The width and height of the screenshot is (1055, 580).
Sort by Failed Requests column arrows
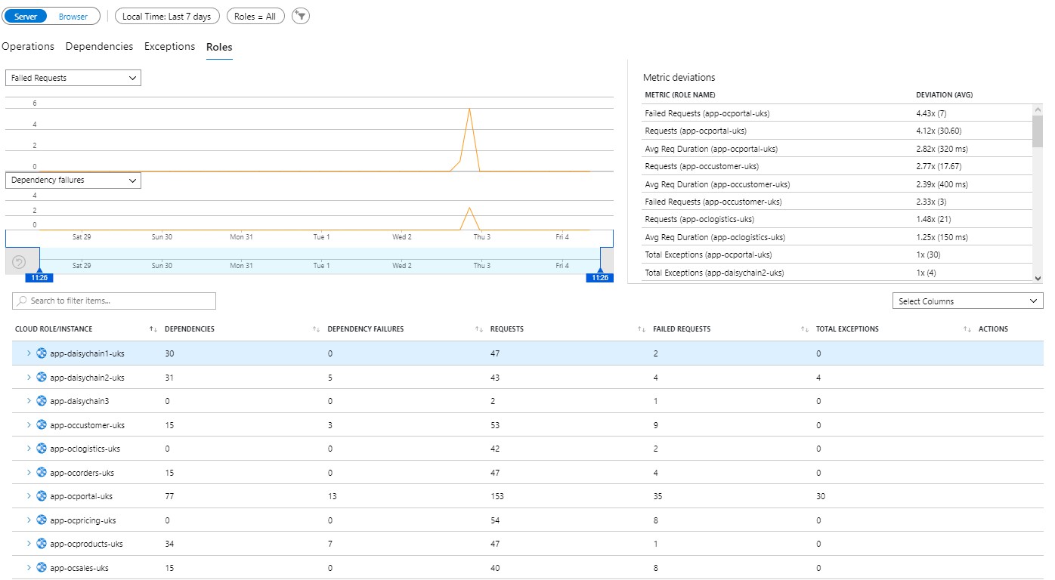click(642, 329)
